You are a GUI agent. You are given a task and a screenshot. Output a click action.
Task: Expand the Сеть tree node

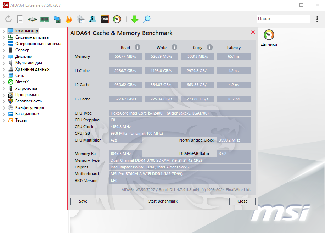click(x=4, y=76)
